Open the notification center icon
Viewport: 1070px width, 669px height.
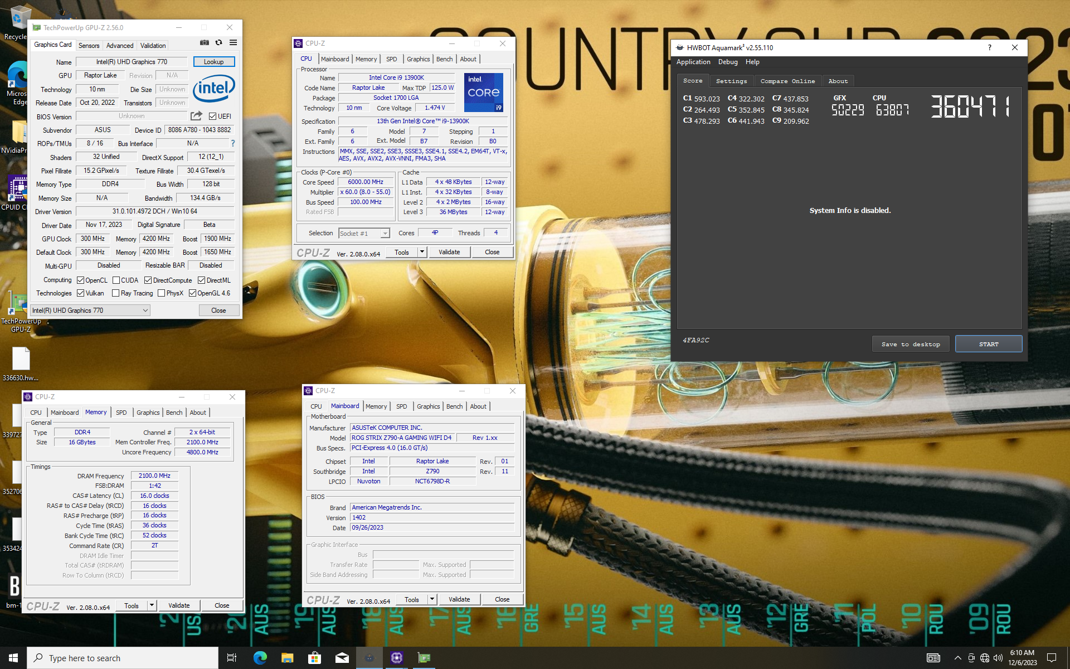pyautogui.click(x=1052, y=658)
